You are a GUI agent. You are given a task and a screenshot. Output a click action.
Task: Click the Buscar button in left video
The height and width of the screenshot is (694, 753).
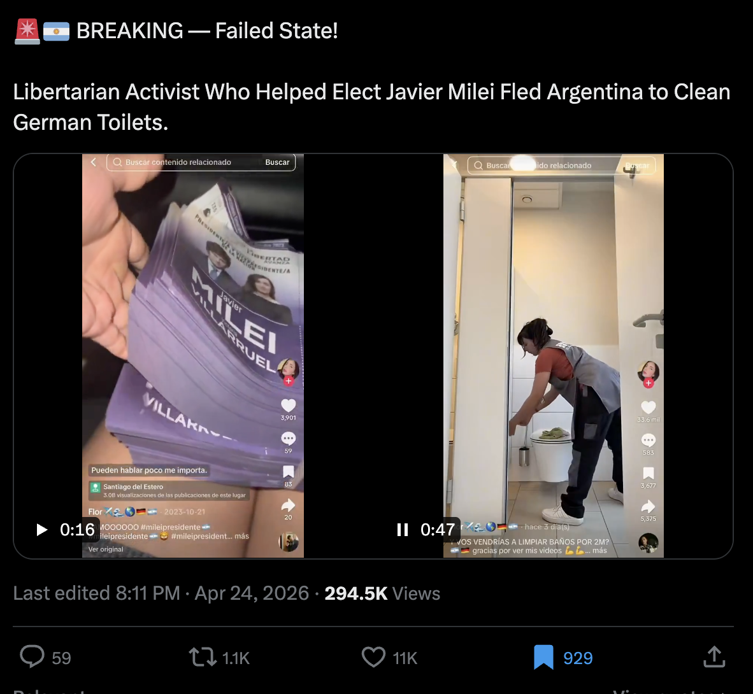pos(278,162)
